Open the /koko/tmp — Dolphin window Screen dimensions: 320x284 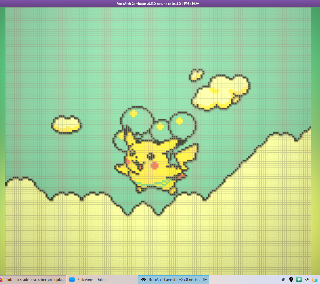click(x=93, y=280)
